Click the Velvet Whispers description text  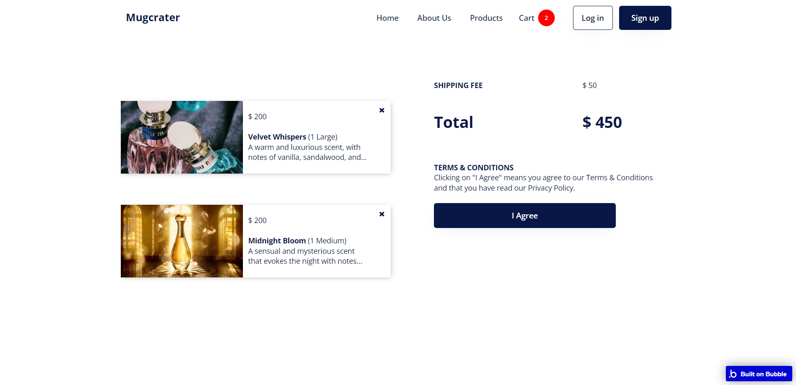click(307, 152)
